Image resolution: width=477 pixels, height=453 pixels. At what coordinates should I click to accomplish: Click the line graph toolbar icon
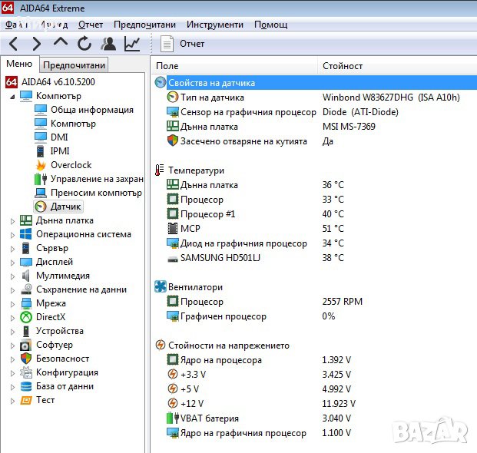(133, 44)
